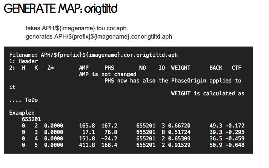This screenshot has height=168, width=269.
Task: Select the 'AMP' column header
Action: tap(84, 68)
